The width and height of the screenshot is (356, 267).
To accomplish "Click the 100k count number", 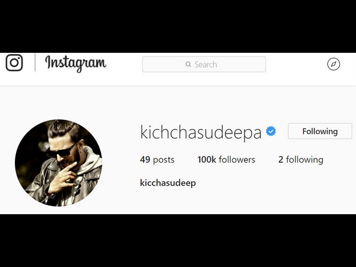I will (x=206, y=160).
